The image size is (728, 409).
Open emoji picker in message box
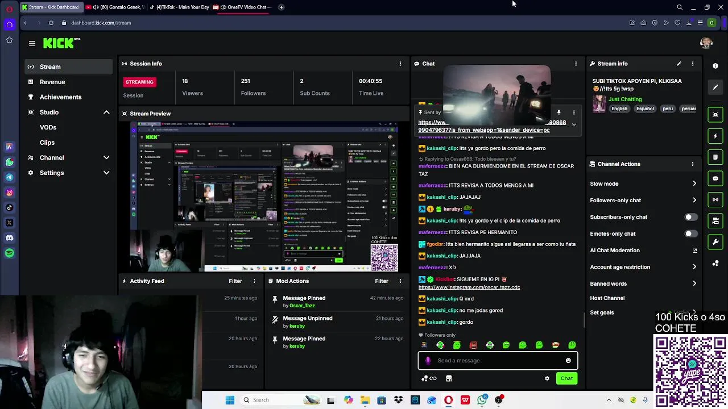(568, 360)
